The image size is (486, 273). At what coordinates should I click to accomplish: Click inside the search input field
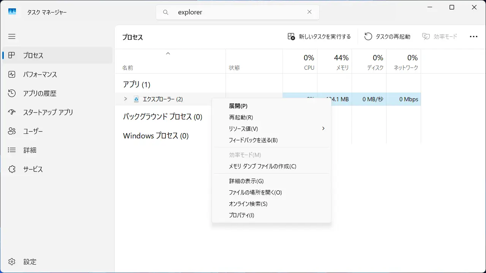(x=228, y=12)
